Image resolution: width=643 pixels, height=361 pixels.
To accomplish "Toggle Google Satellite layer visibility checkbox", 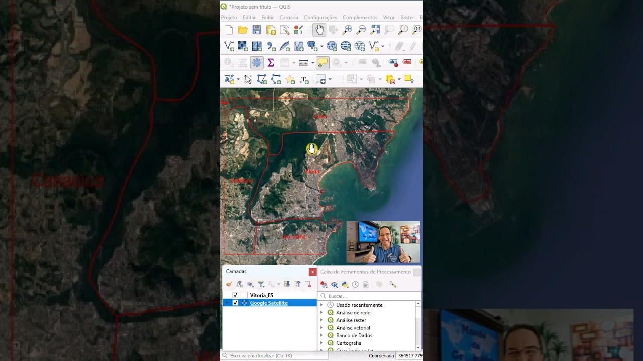I will point(235,303).
